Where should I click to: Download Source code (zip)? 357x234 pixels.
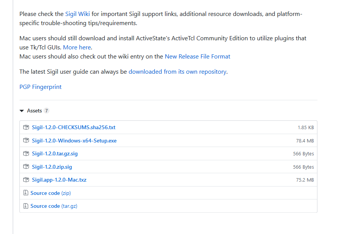51,193
